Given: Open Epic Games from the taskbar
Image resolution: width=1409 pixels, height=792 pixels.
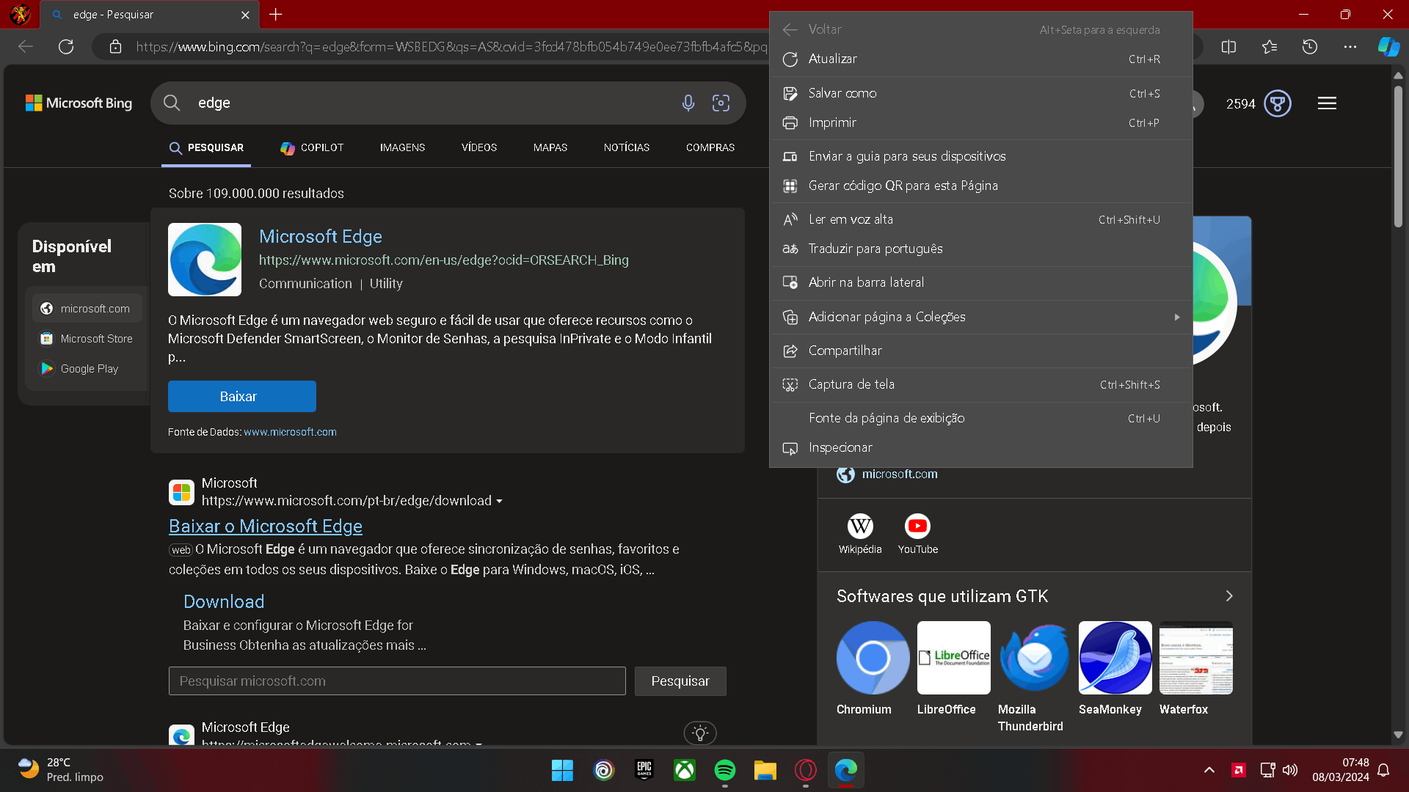Looking at the screenshot, I should 644,770.
